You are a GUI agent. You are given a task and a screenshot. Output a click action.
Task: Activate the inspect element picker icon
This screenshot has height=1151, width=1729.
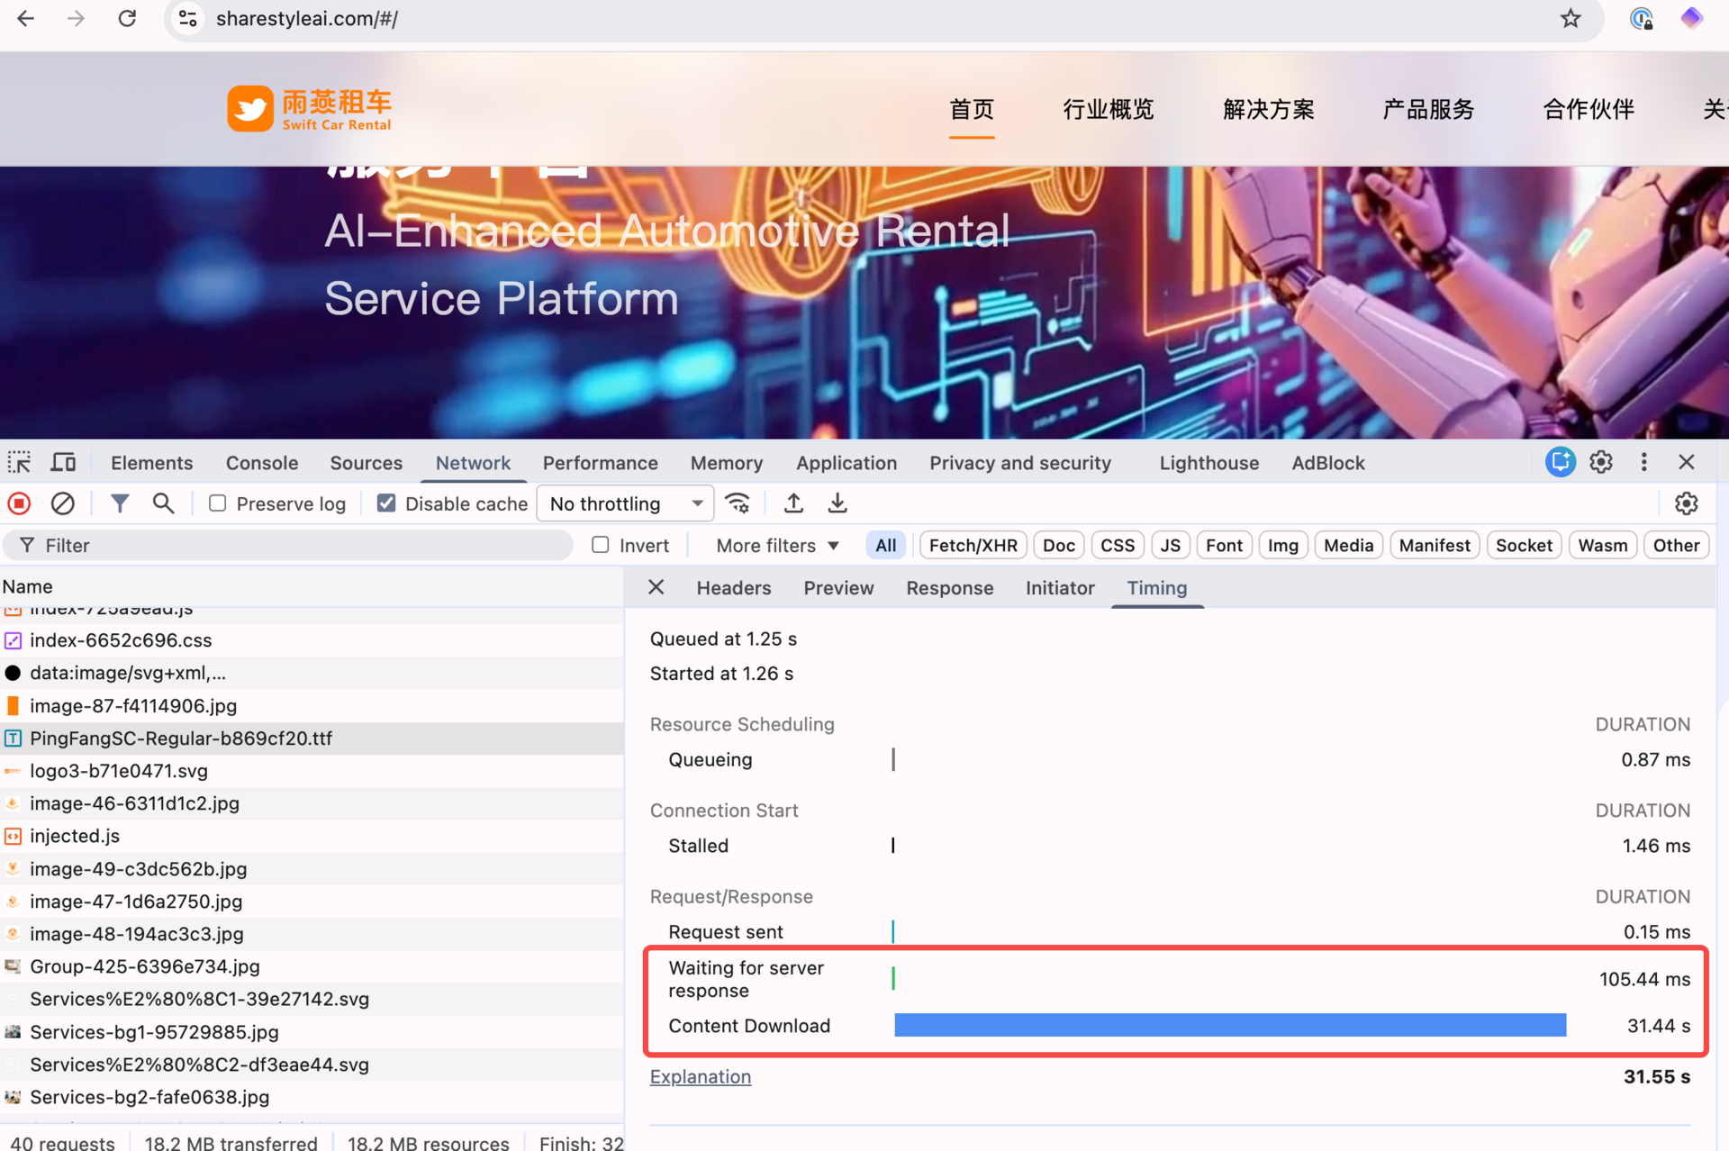point(19,463)
